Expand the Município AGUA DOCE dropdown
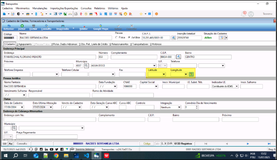The image size is (277, 160). [x=154, y=66]
